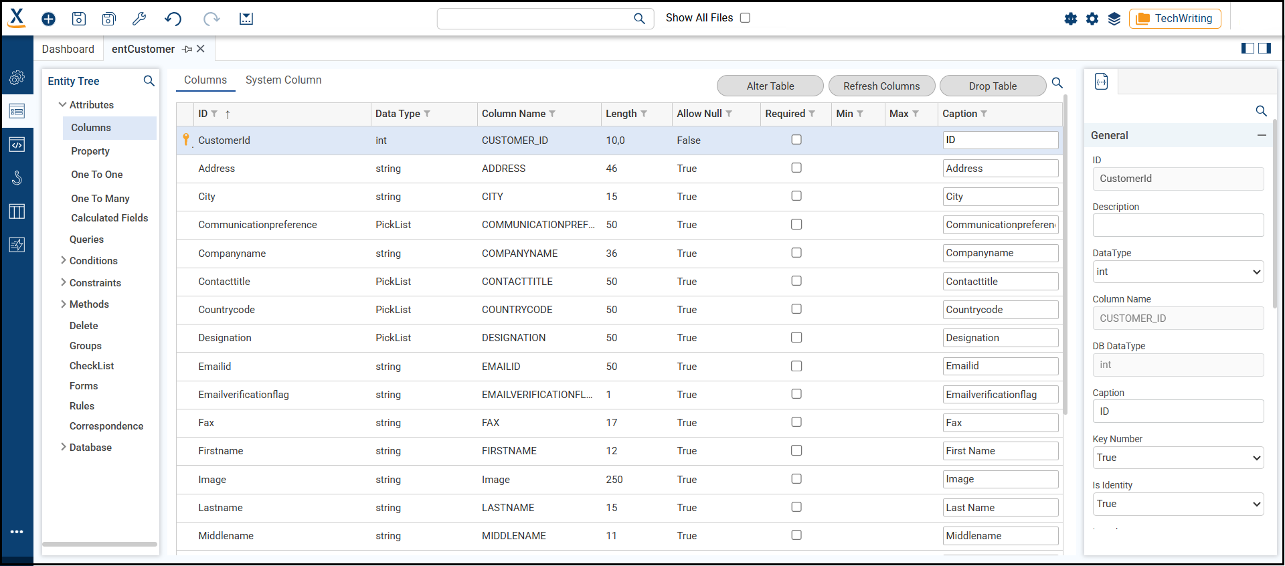1285x566 pixels.
Task: Click the search icon beside Drop Table
Action: click(1057, 83)
